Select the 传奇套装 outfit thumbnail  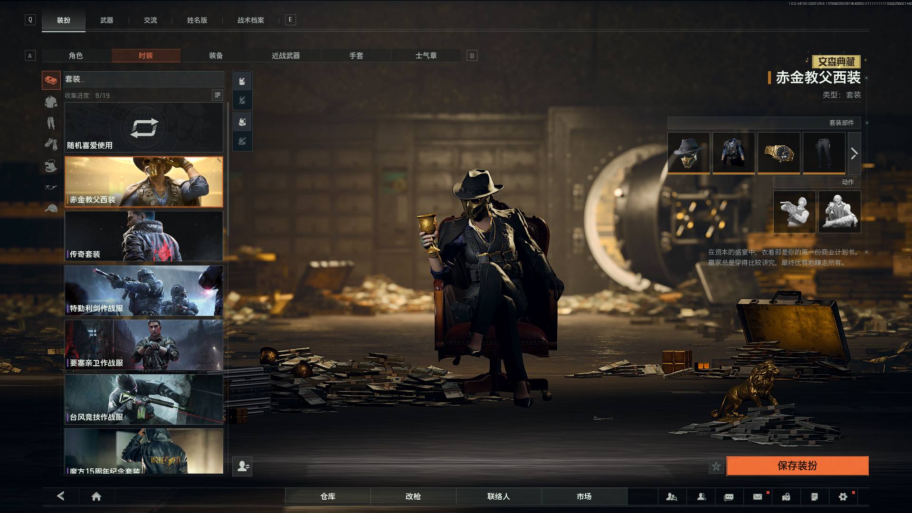tap(143, 236)
